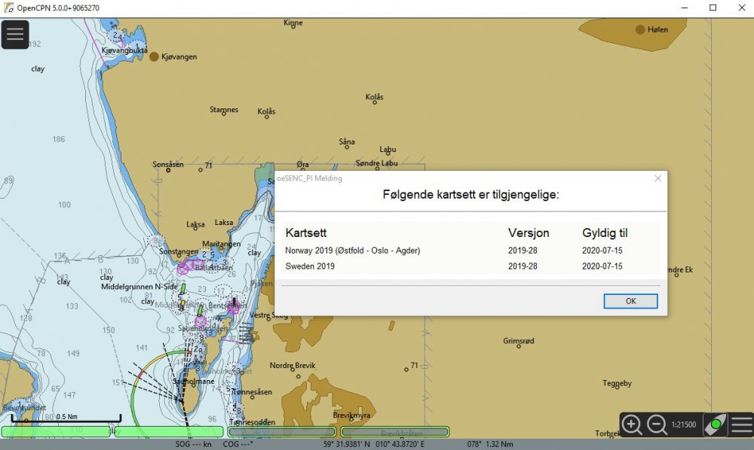This screenshot has width=754, height=450.
Task: Click the Kinne place label on chart
Action: [x=293, y=23]
